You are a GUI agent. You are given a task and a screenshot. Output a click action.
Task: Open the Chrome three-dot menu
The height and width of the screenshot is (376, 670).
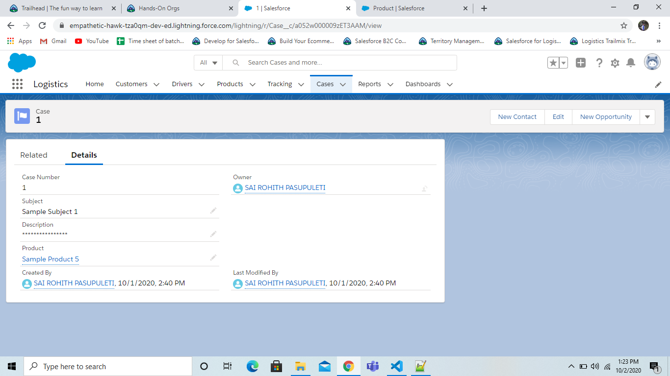[x=660, y=25]
